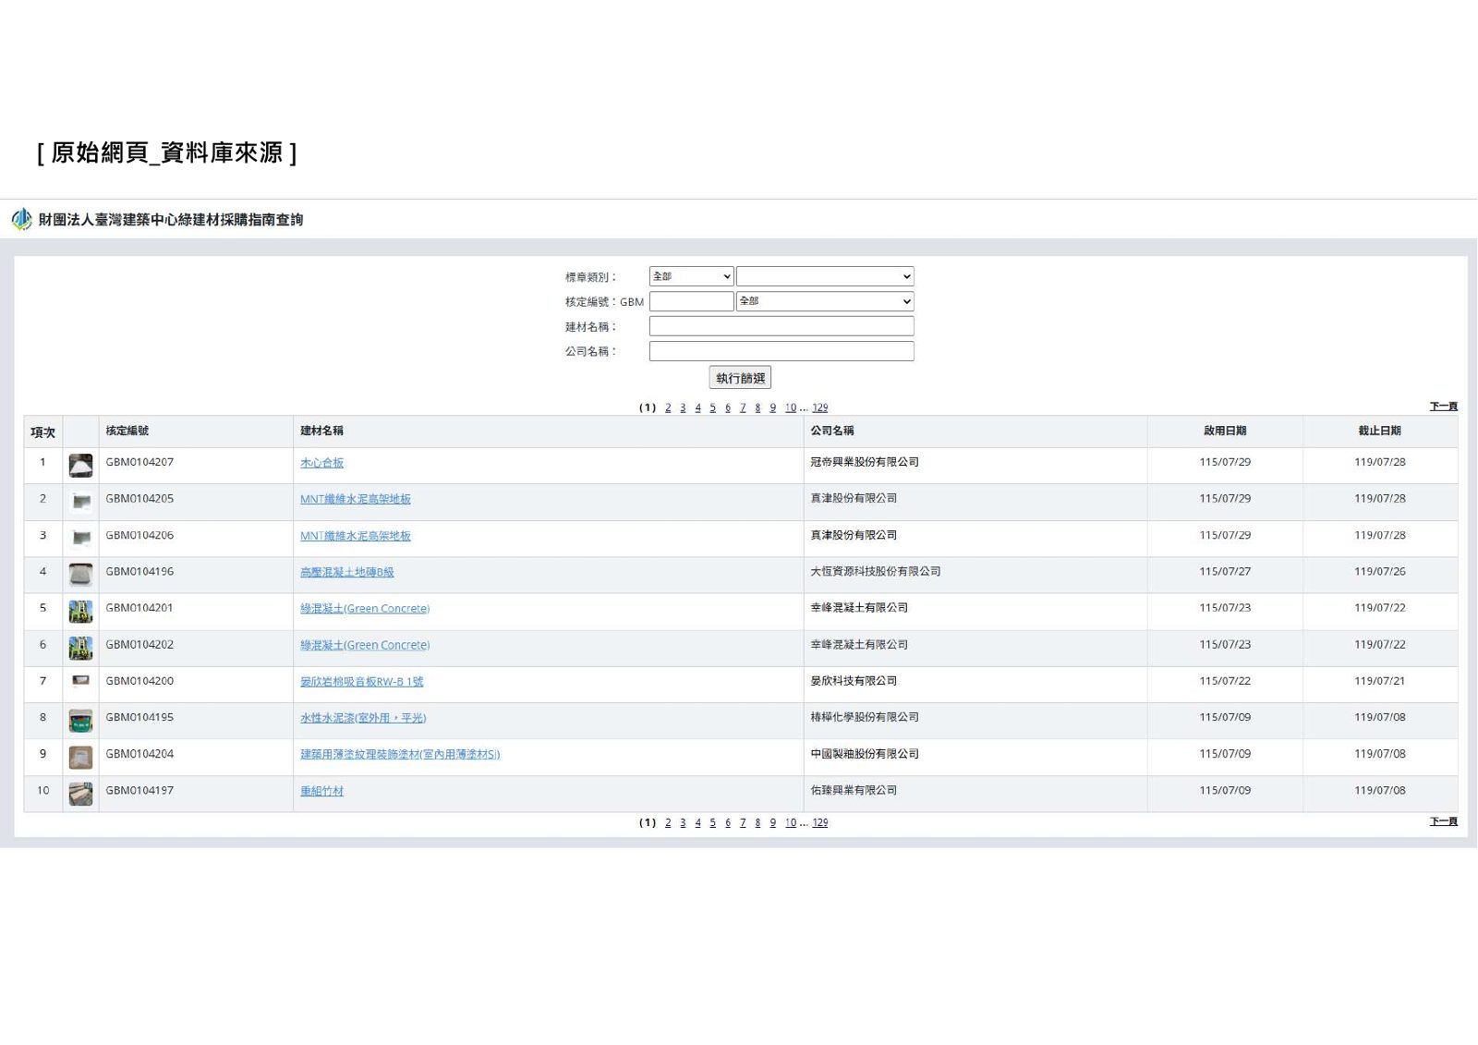The width and height of the screenshot is (1478, 1045).
Task: Open the empty dropdown beside 標章類別
Action: 825,276
